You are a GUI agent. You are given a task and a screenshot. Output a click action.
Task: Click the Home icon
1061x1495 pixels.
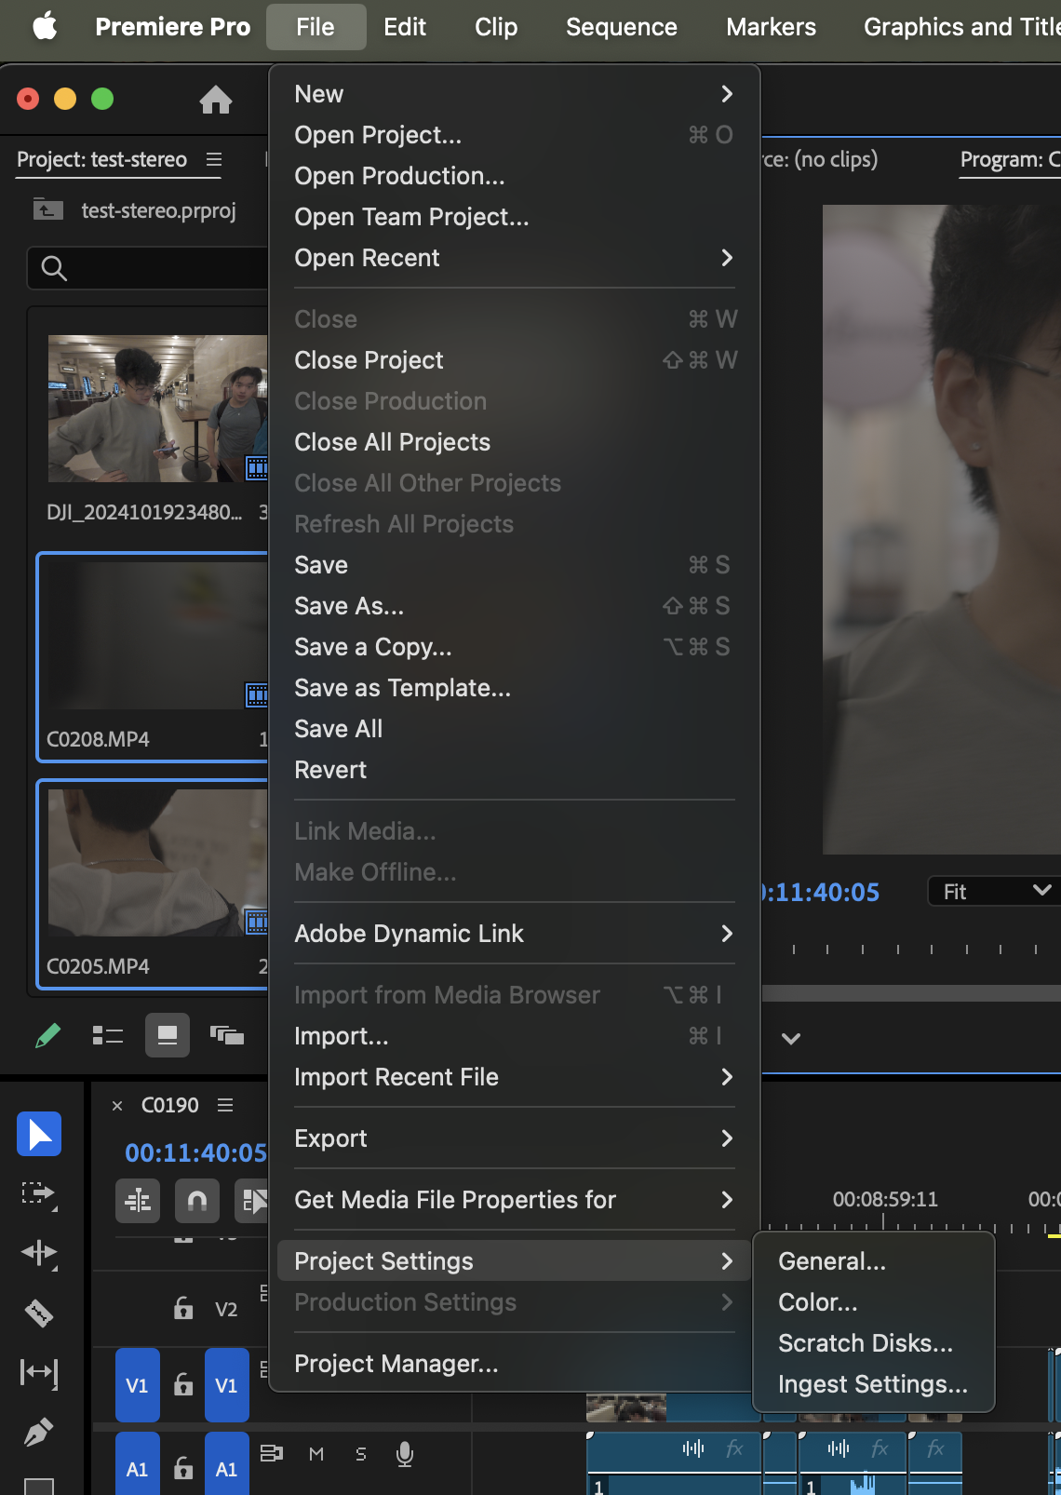click(x=216, y=99)
